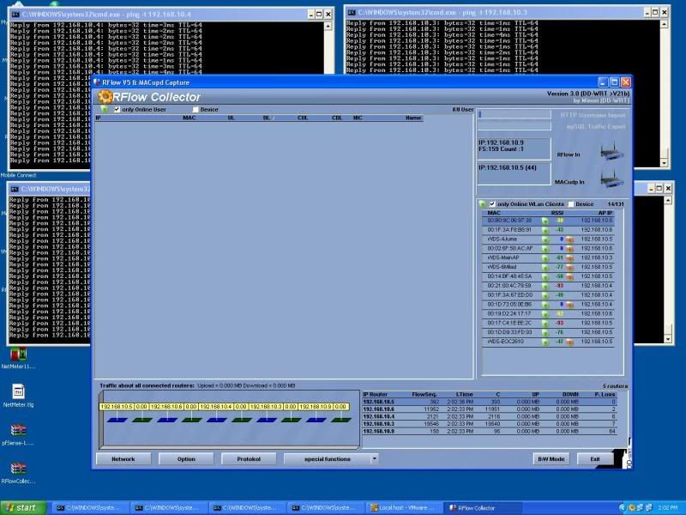
Task: Select router row 192.168.10.9
Action: (490, 432)
